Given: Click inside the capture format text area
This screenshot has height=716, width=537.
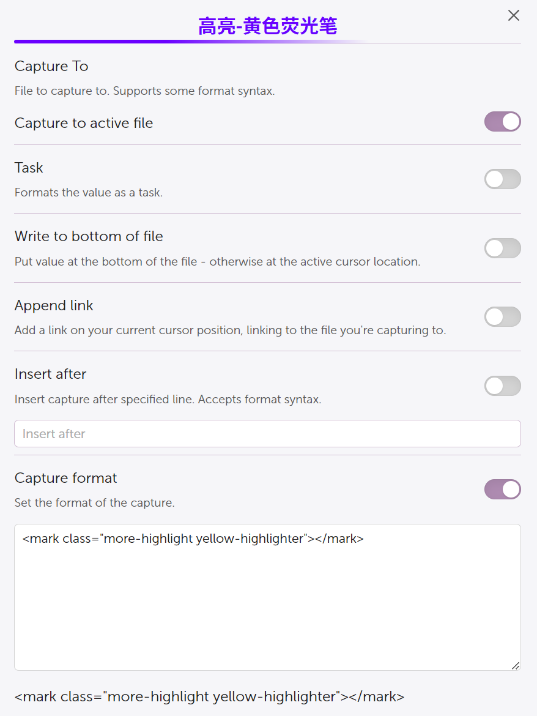Looking at the screenshot, I should point(267,597).
